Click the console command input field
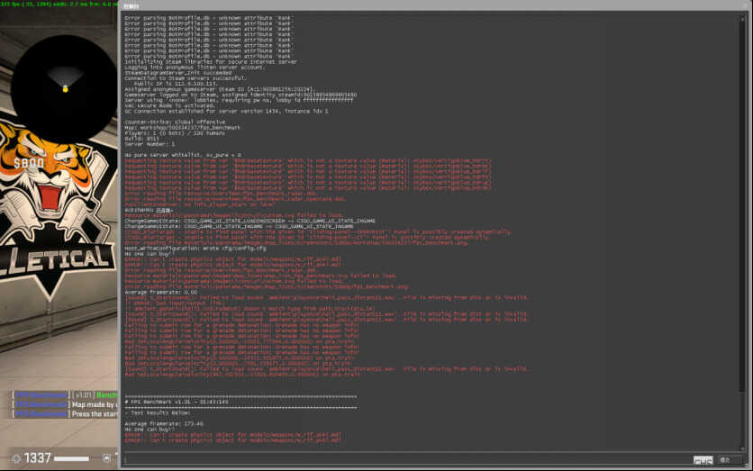The width and height of the screenshot is (753, 471). [406, 459]
